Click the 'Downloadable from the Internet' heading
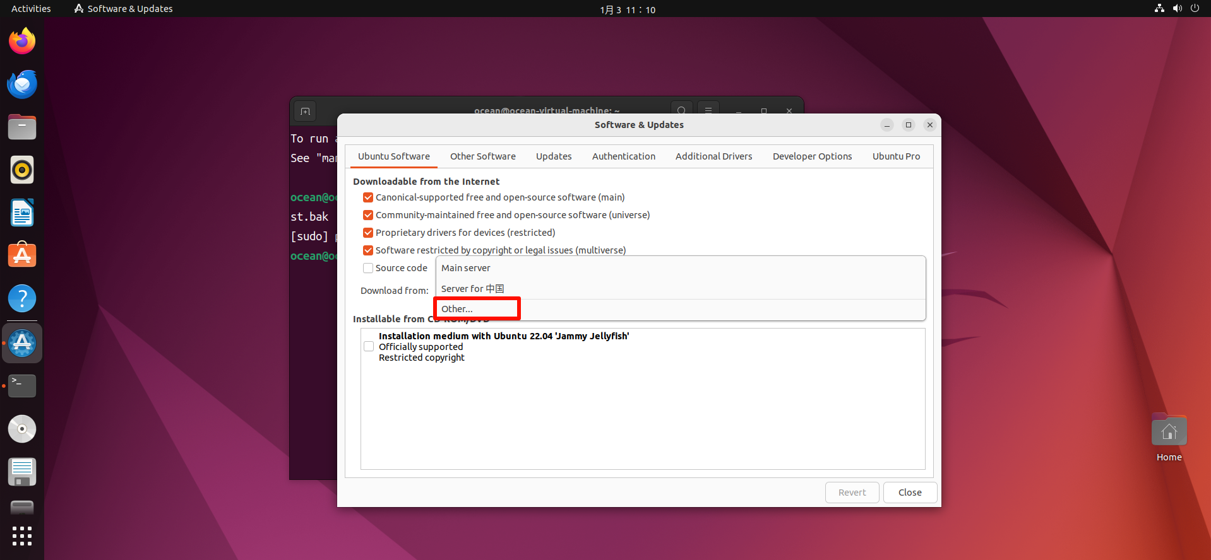Image resolution: width=1211 pixels, height=560 pixels. point(426,182)
